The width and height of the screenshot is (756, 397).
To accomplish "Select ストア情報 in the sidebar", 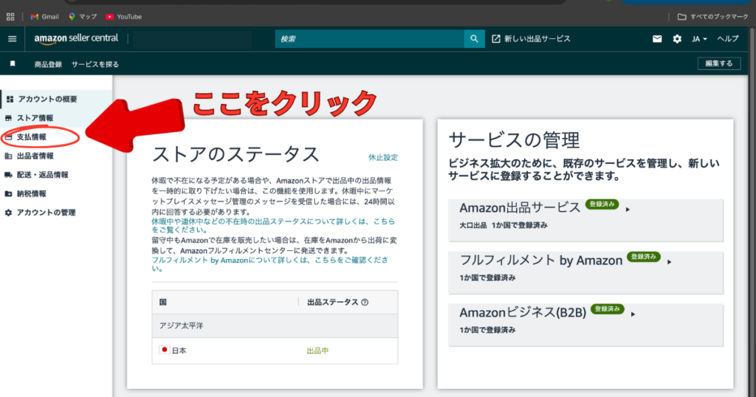I will 34,118.
